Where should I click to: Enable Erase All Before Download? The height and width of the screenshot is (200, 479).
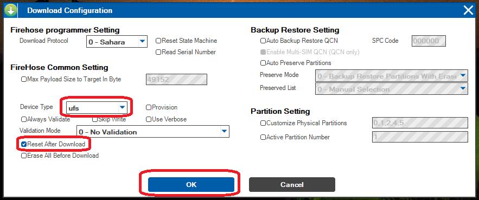(x=24, y=156)
